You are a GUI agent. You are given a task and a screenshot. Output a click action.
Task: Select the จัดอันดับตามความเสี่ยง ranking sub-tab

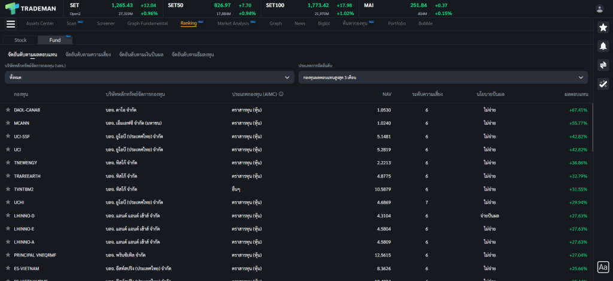tap(88, 55)
